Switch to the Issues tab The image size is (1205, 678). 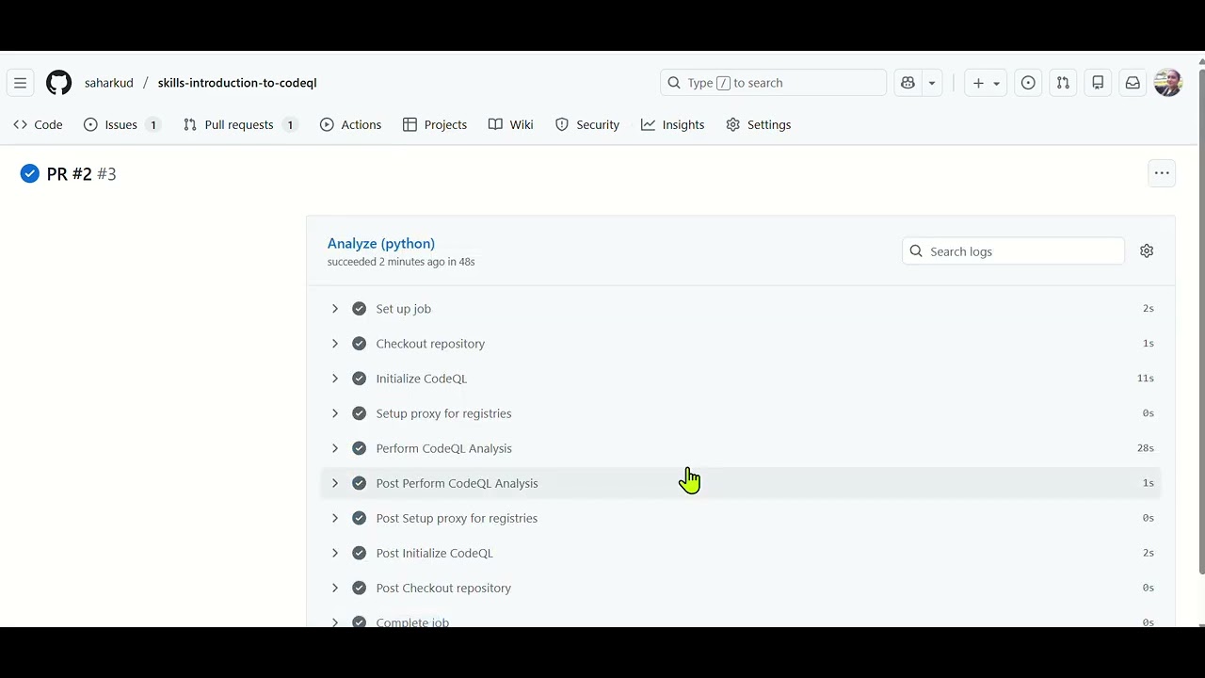[x=121, y=124]
